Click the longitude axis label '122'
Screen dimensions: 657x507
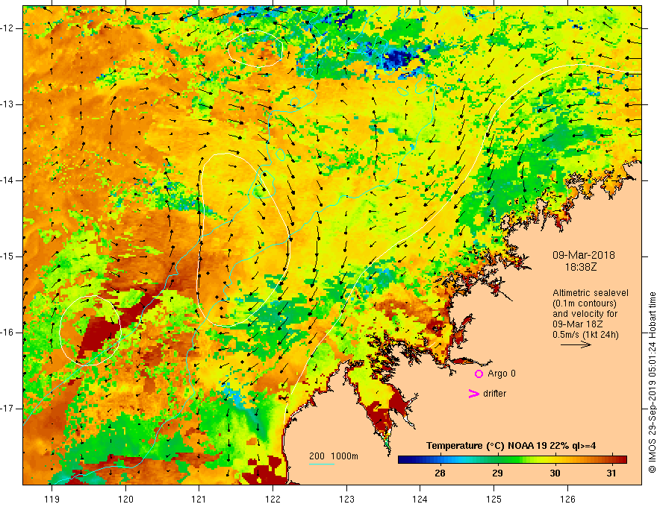[x=273, y=499]
